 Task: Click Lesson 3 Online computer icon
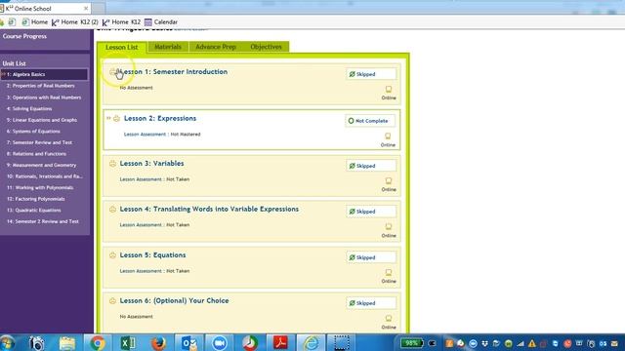(389, 181)
